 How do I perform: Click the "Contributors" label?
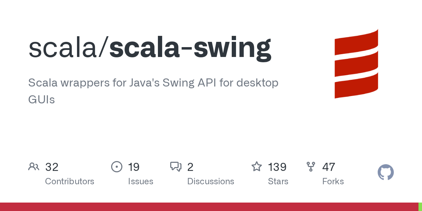(x=70, y=181)
